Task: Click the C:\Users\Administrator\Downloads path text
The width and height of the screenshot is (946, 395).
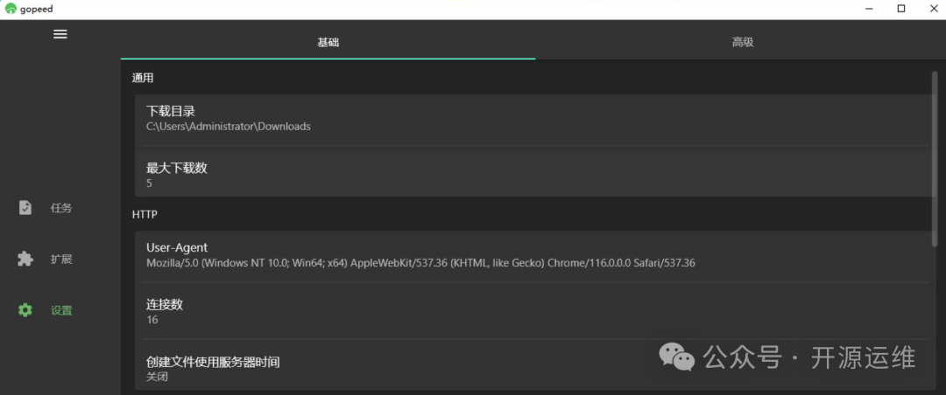Action: click(228, 127)
